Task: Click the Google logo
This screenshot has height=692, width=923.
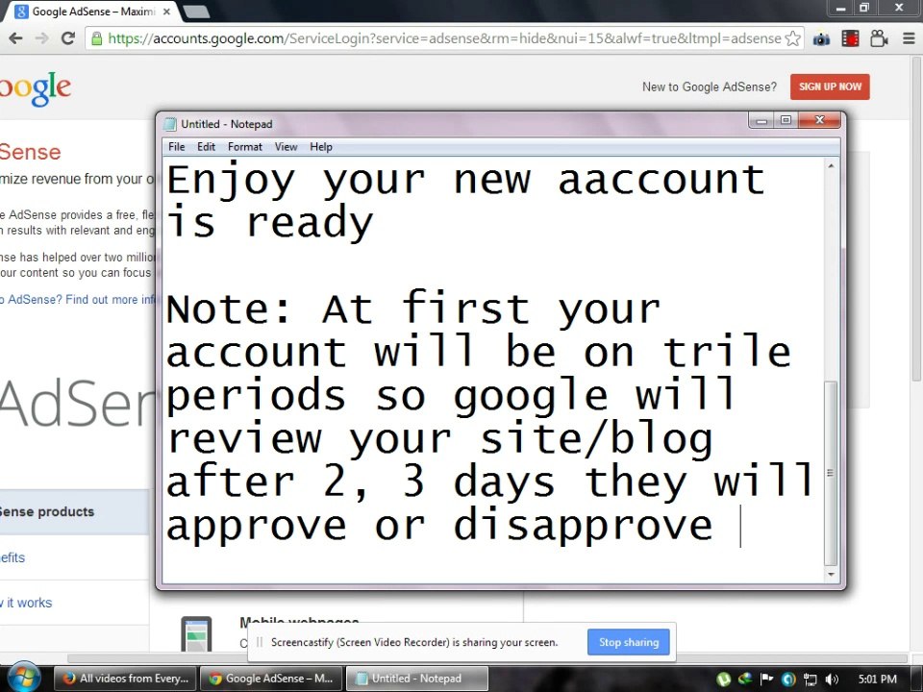Action: point(36,89)
